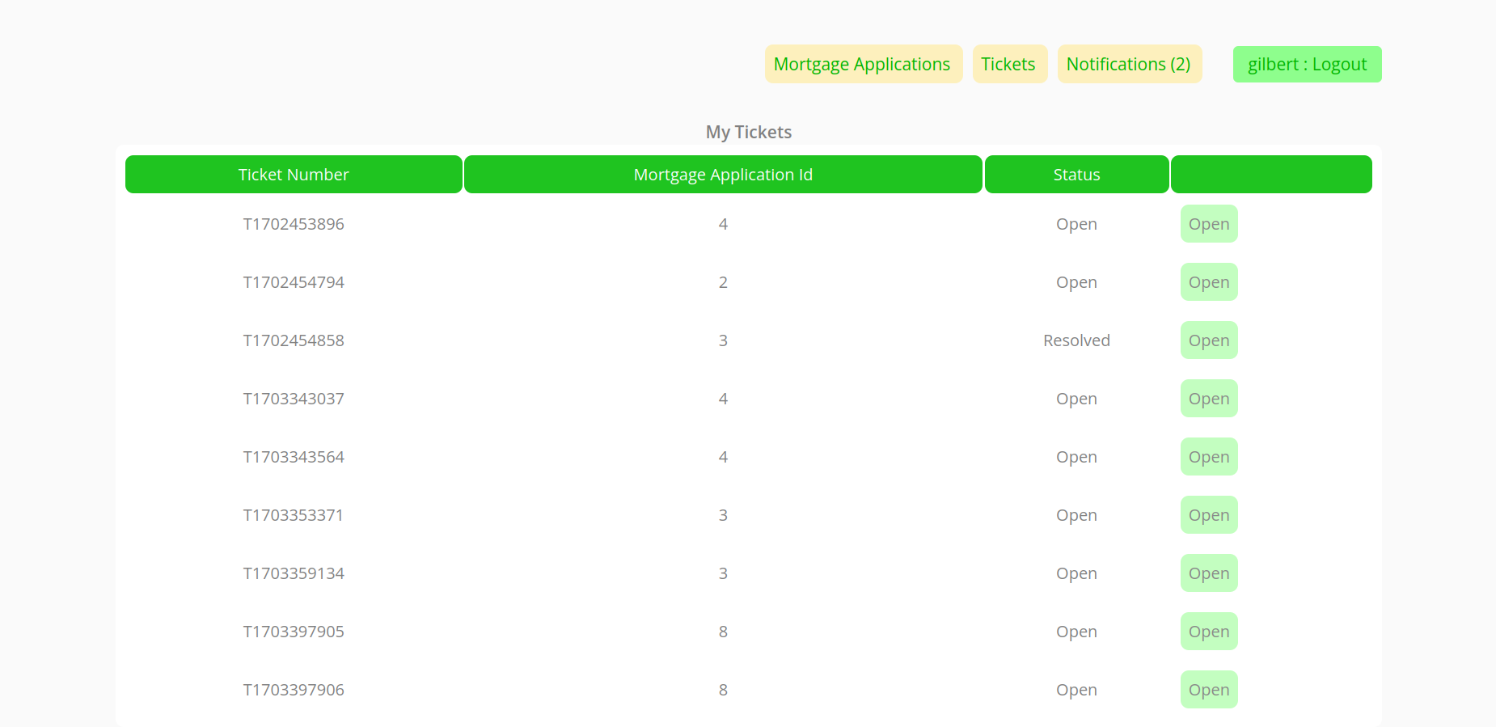The width and height of the screenshot is (1496, 727).
Task: Select ticket number T1703359134 text
Action: point(294,573)
